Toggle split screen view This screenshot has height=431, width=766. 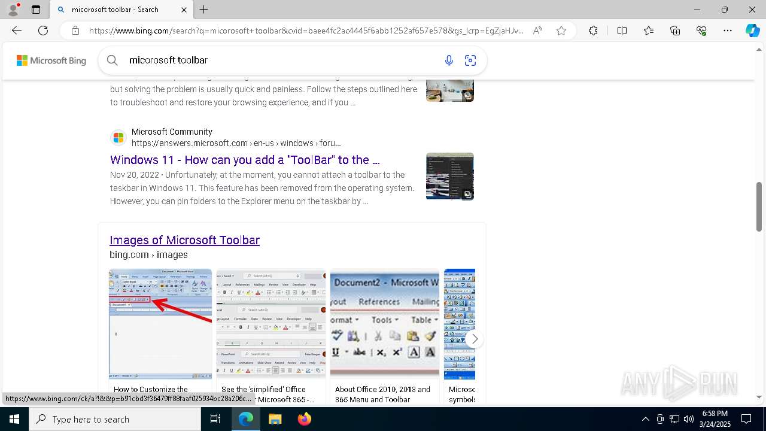tap(622, 31)
